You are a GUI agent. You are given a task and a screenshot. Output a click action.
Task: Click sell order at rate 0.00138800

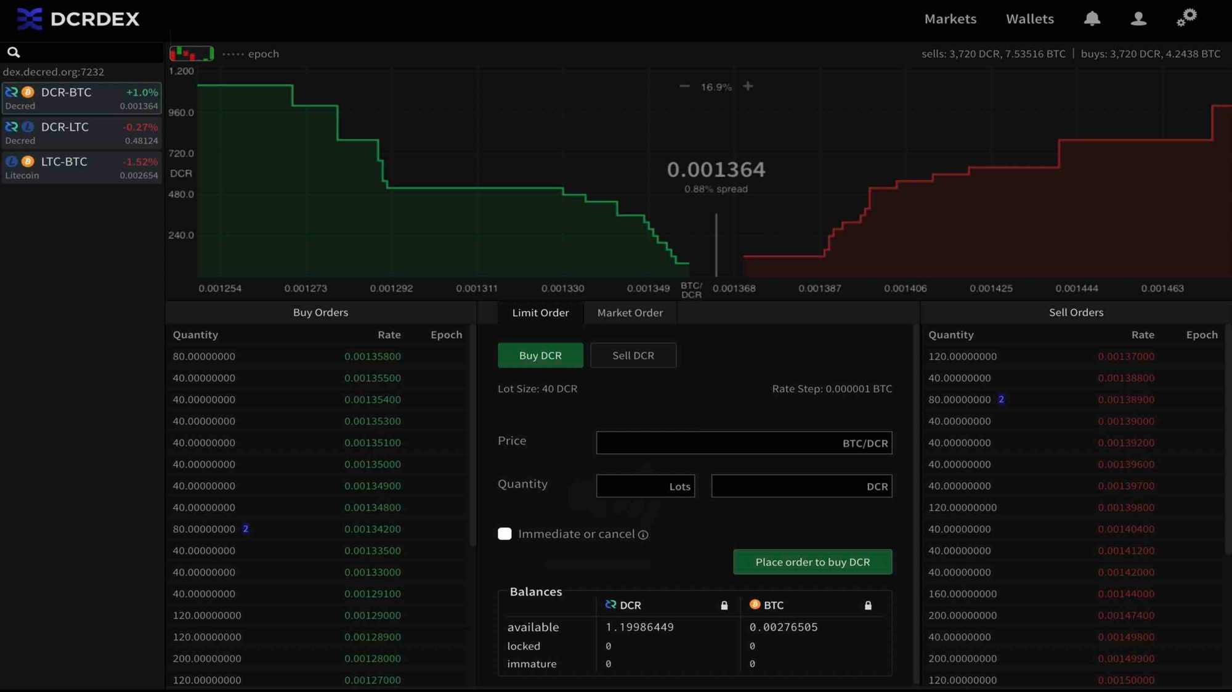point(1073,378)
